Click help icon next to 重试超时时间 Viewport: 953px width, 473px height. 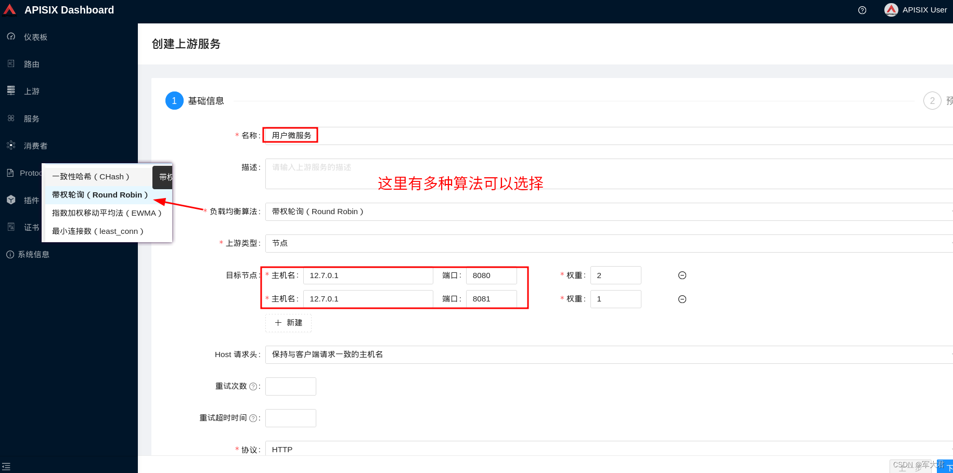(x=253, y=418)
